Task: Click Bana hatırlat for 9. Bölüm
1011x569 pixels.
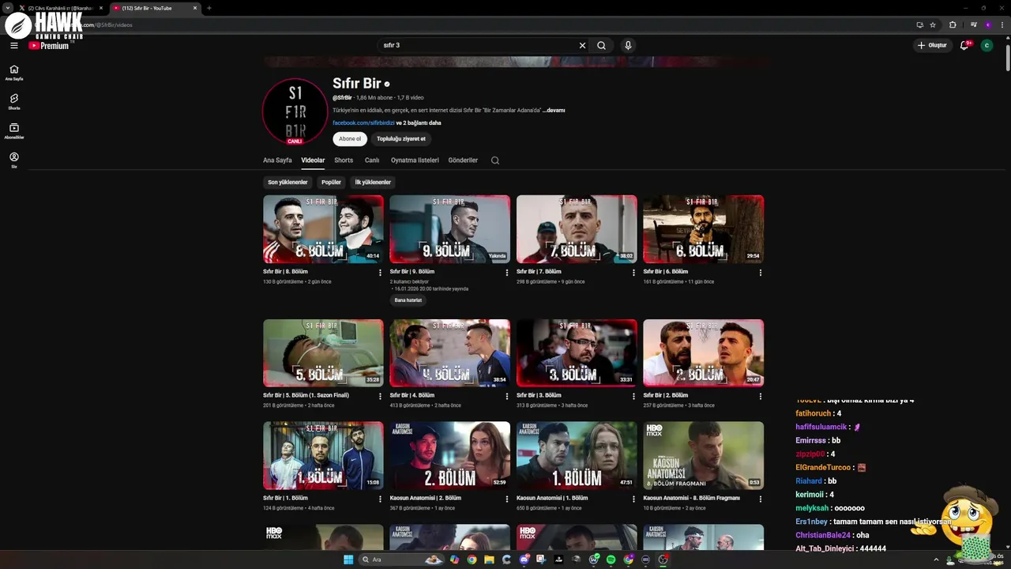Action: click(408, 300)
